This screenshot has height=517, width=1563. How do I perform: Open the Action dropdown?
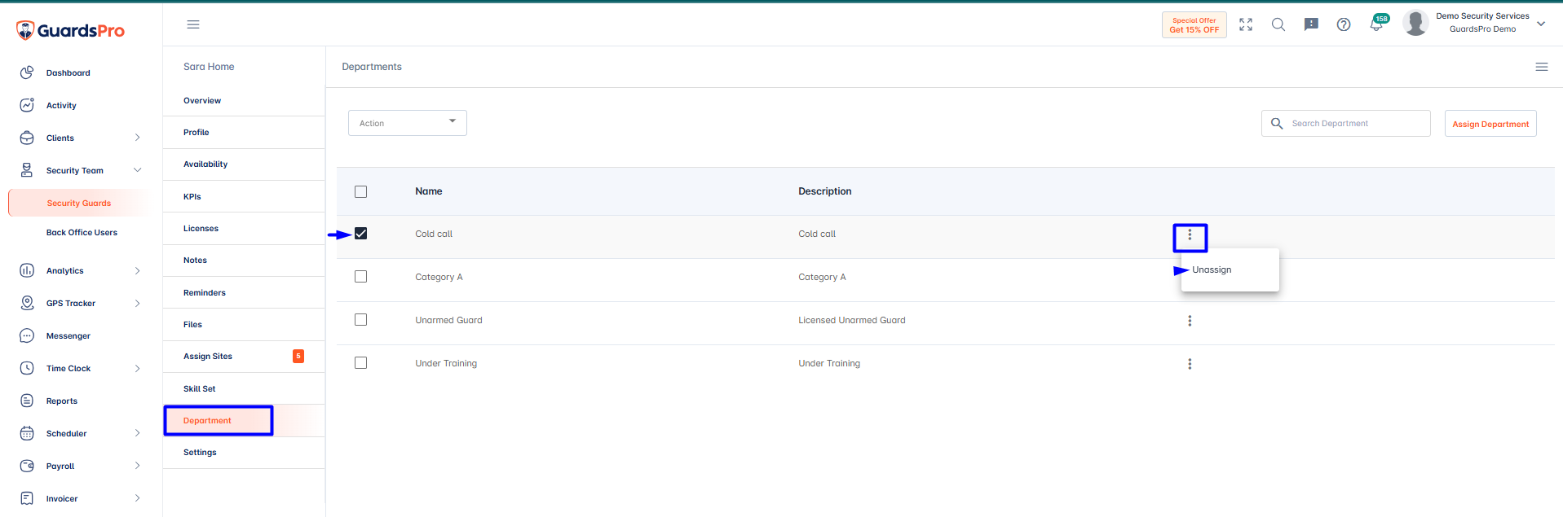[x=408, y=123]
